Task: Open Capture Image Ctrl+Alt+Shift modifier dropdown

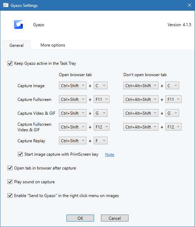Action: click(x=141, y=85)
